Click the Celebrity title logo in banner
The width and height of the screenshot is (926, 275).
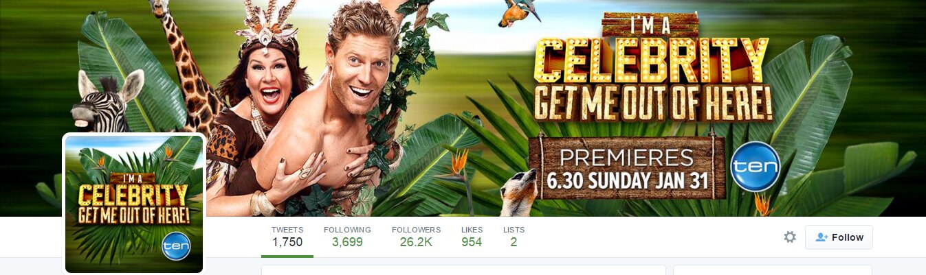click(x=652, y=70)
